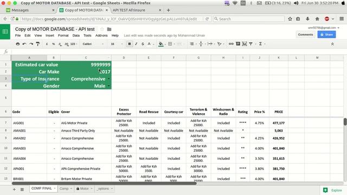Open Type of Insurance Comprehensive dropdown arrow

[109, 79]
